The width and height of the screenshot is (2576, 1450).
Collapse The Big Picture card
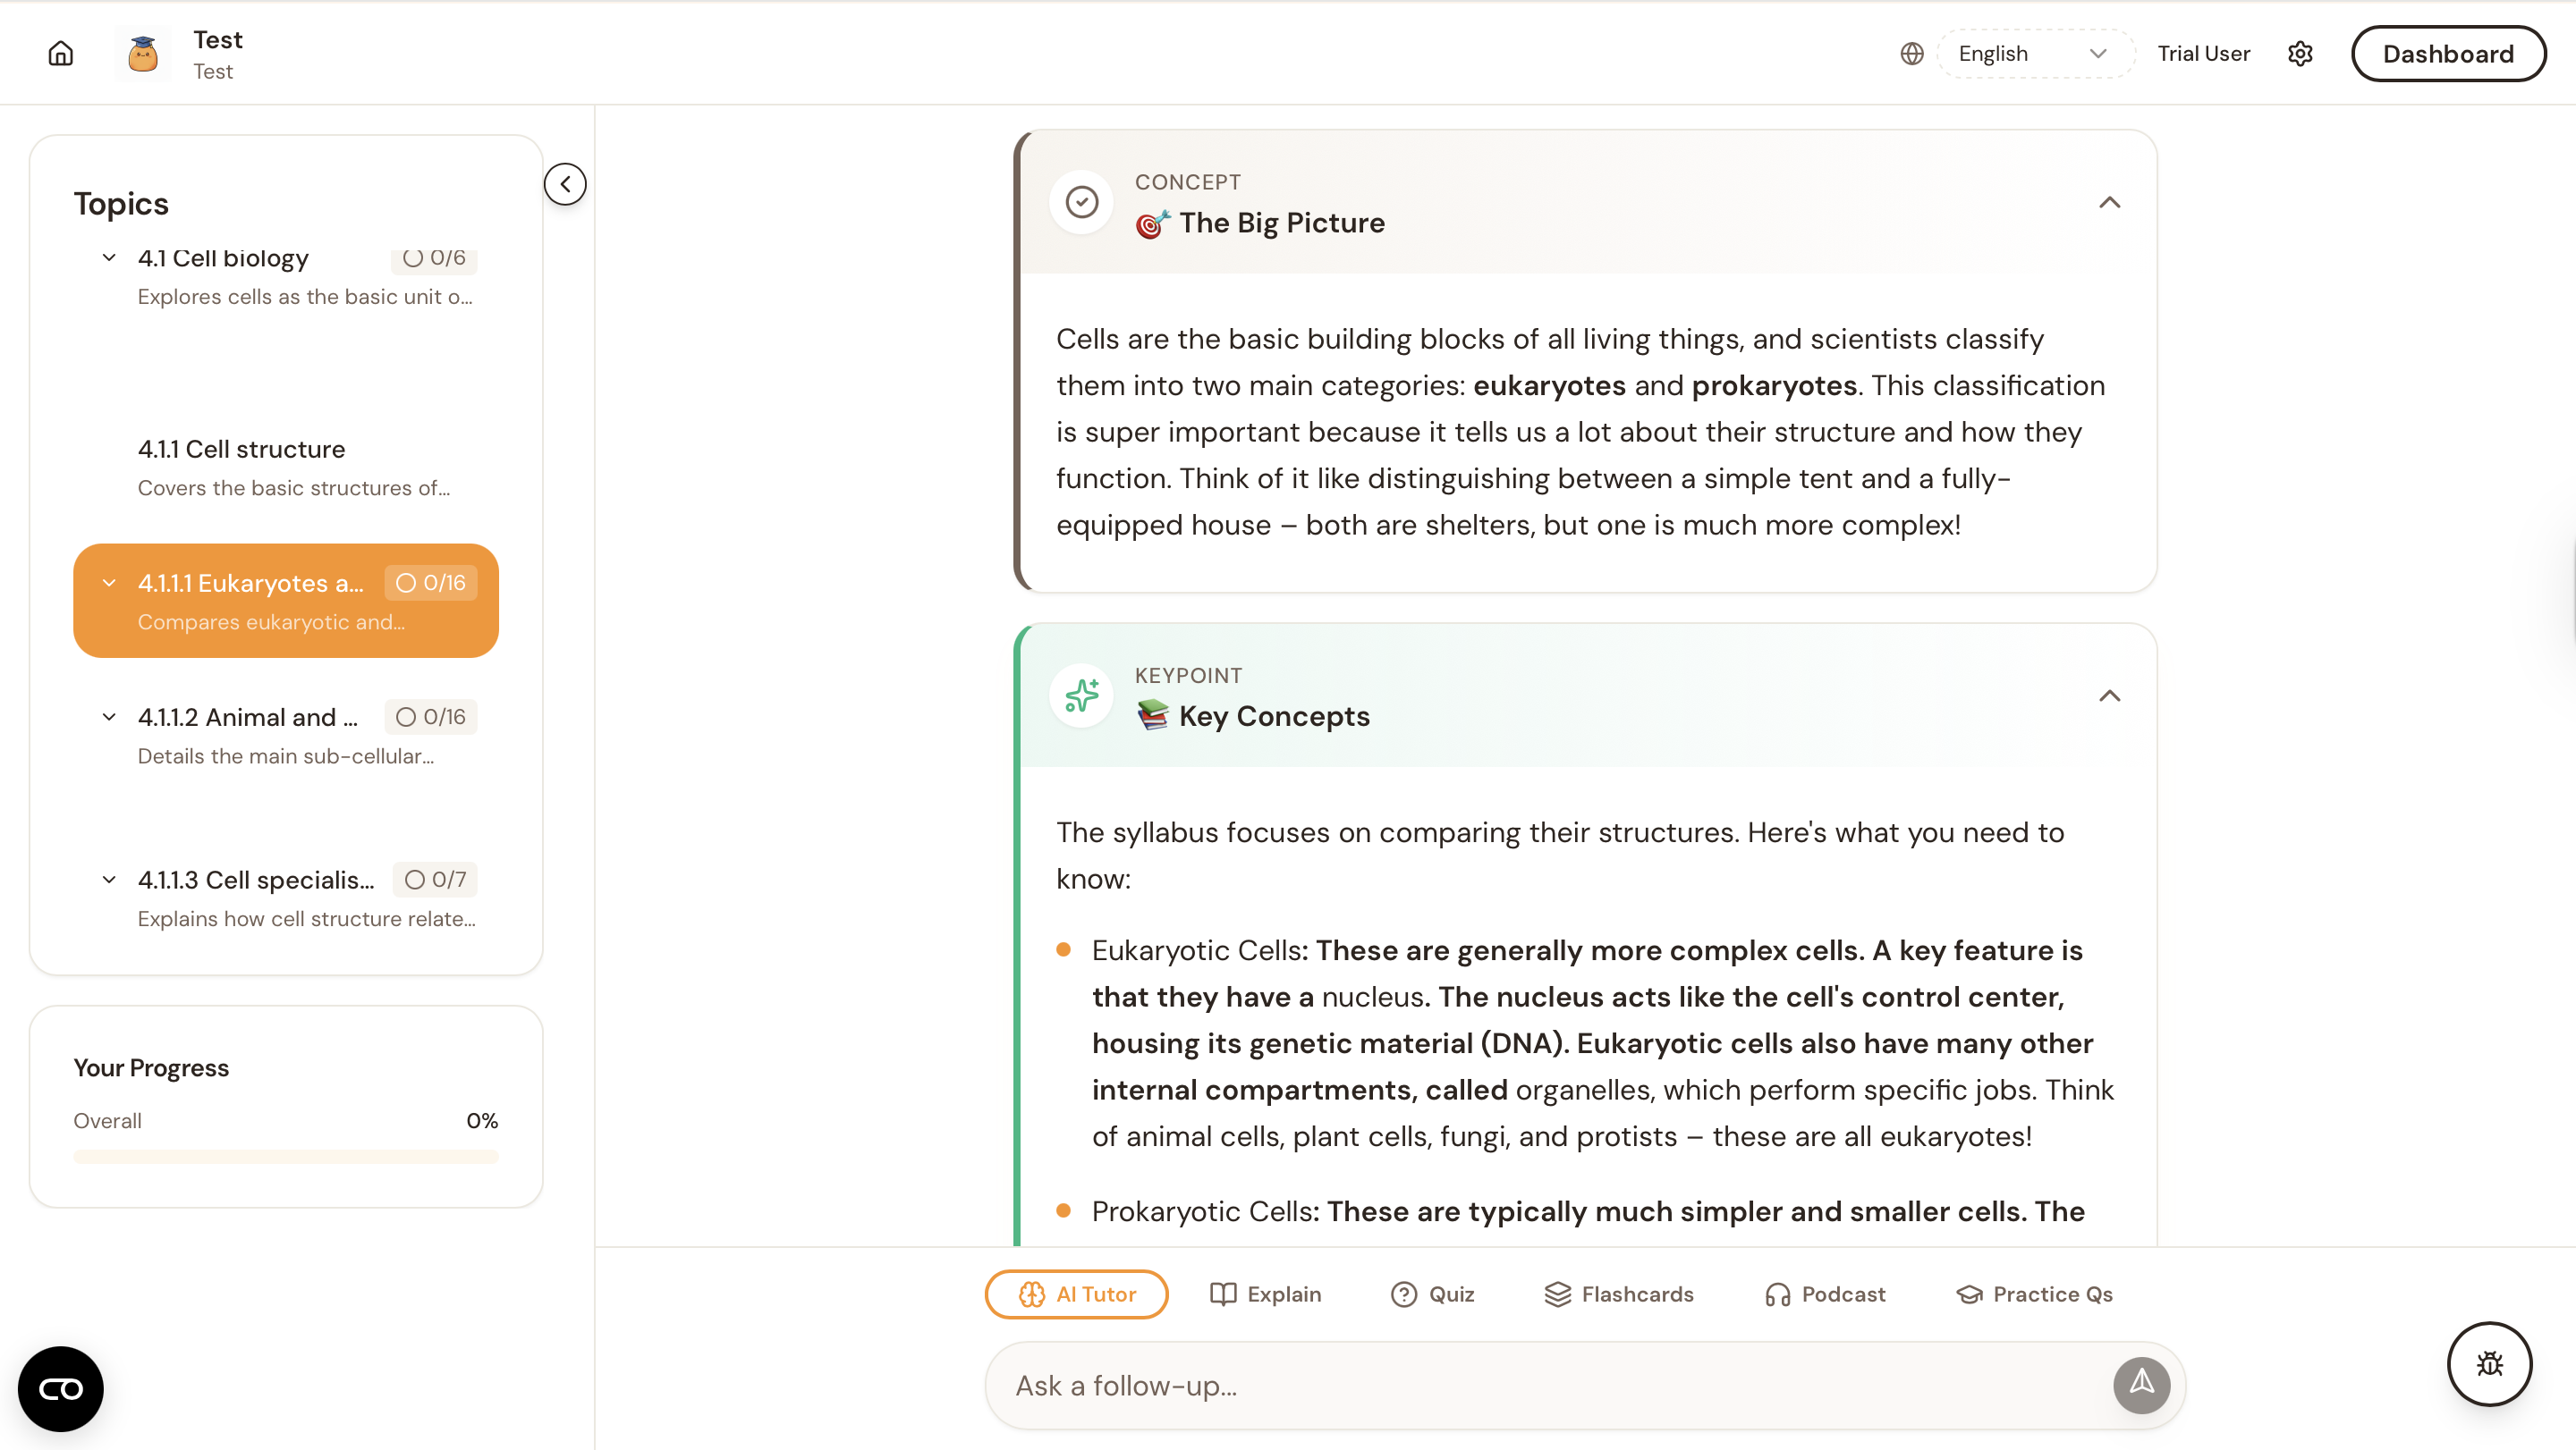pyautogui.click(x=2109, y=203)
